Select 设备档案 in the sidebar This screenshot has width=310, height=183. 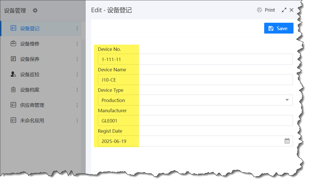point(30,90)
